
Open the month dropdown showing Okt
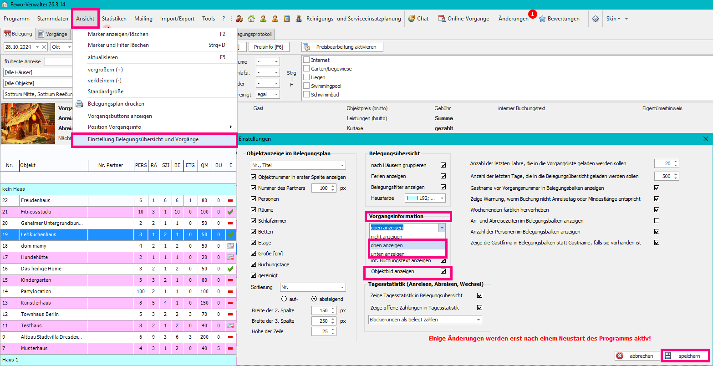61,47
